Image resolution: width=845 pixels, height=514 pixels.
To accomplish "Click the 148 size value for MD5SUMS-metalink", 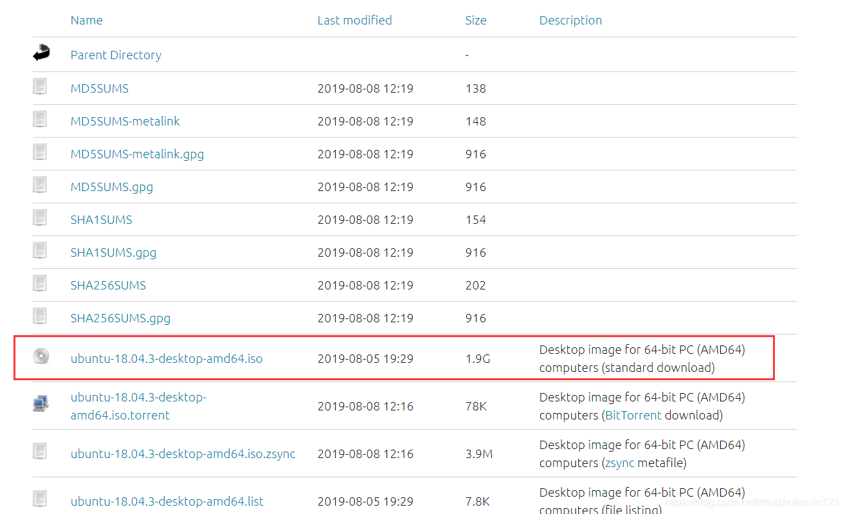I will (476, 122).
